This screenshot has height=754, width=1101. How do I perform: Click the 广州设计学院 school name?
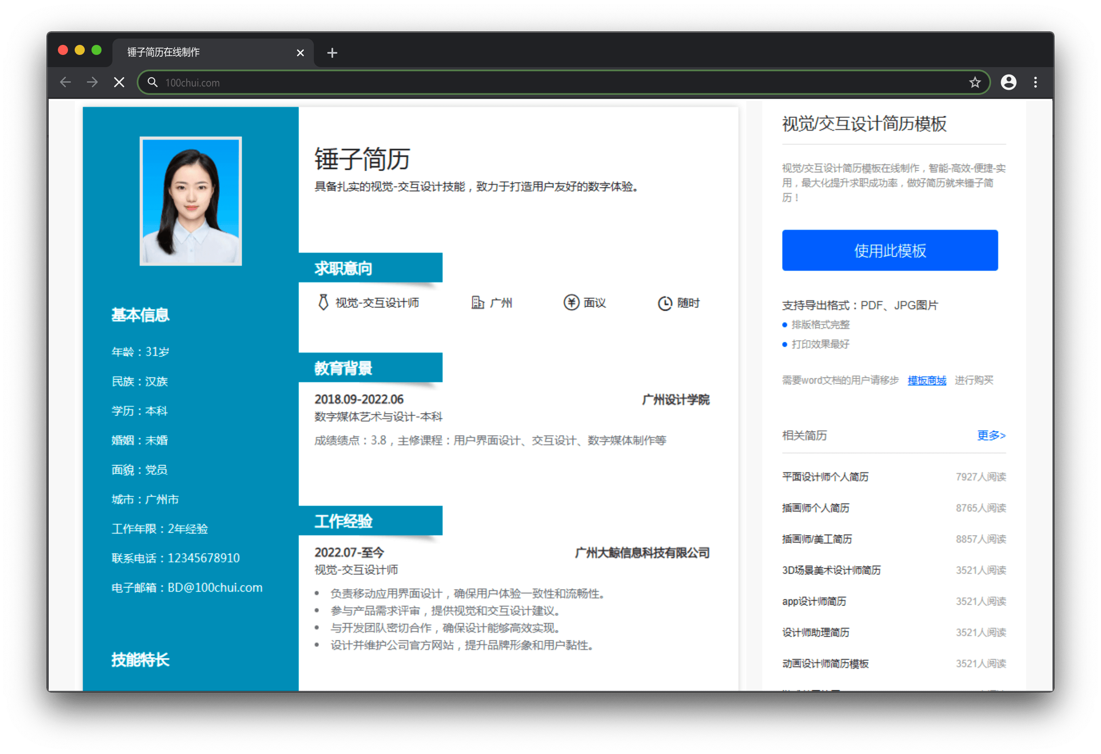676,399
